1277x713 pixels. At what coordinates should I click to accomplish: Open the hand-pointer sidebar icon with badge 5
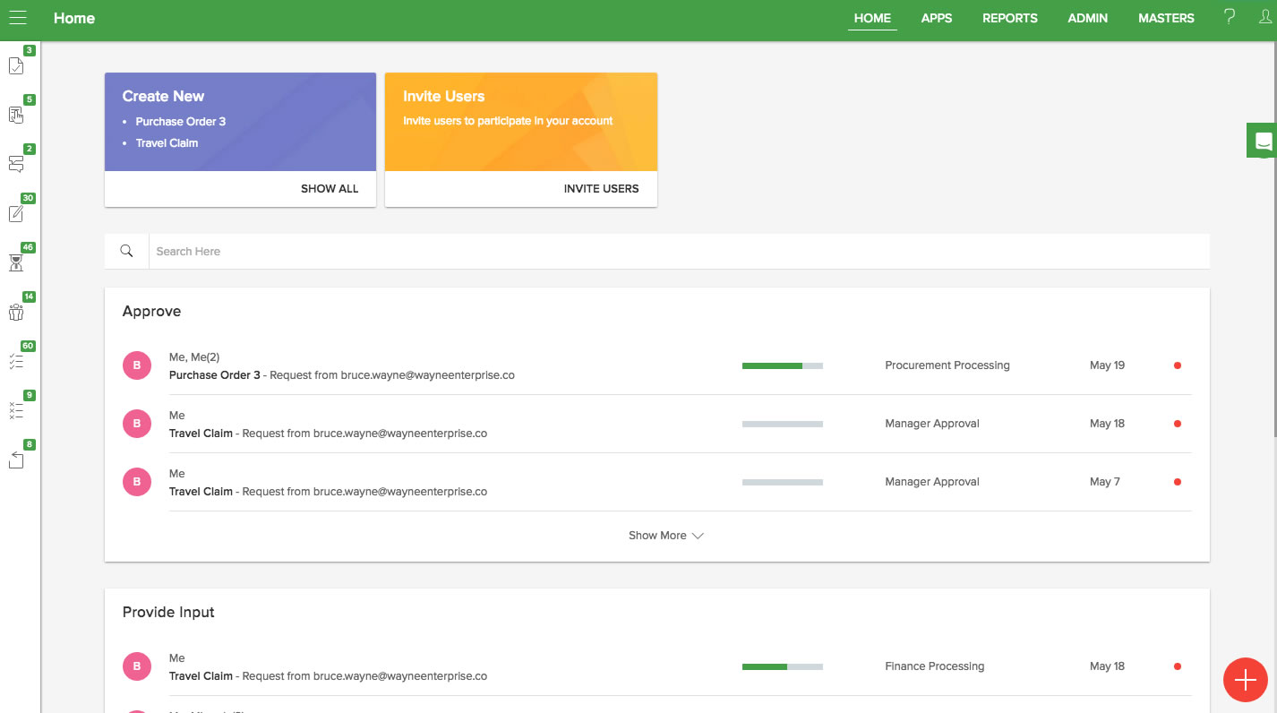point(16,116)
